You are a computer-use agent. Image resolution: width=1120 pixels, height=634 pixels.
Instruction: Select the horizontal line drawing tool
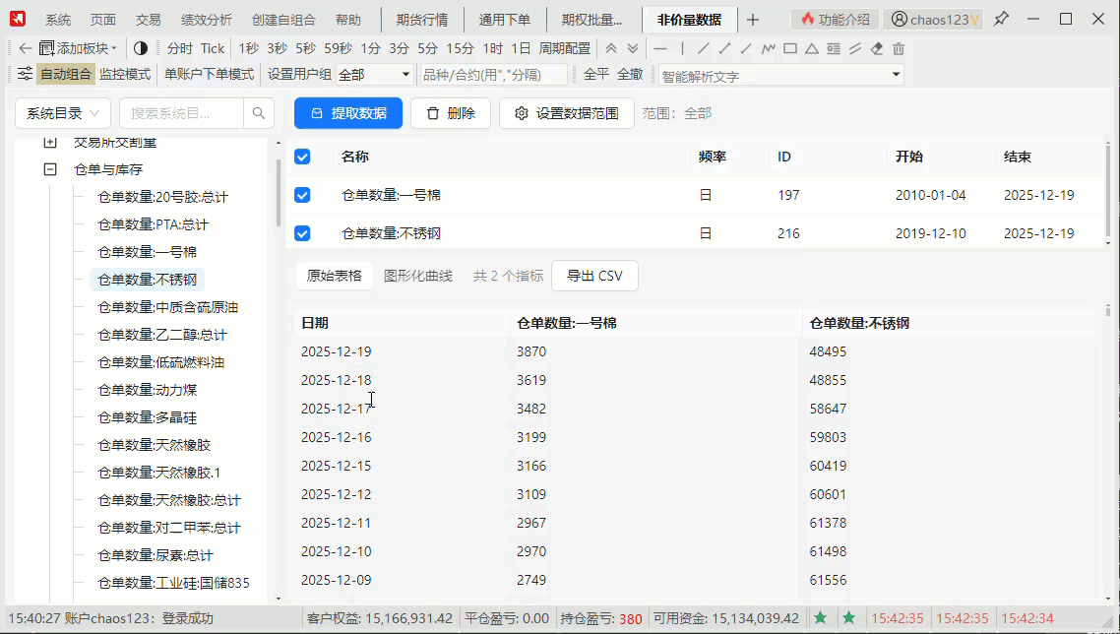coord(660,48)
